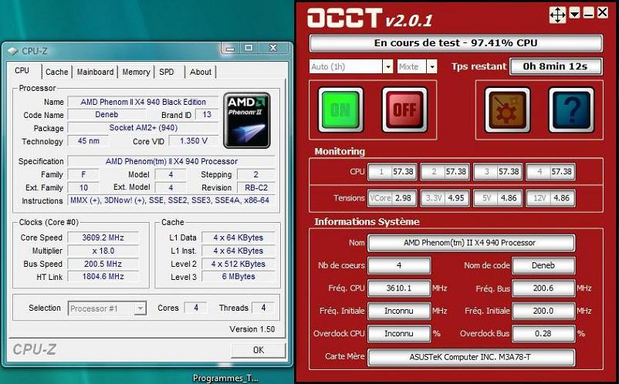Open OCCT settings gear icon
619x384 pixels.
click(x=507, y=109)
